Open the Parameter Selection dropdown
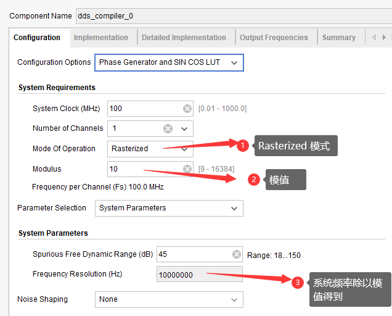 (x=169, y=208)
